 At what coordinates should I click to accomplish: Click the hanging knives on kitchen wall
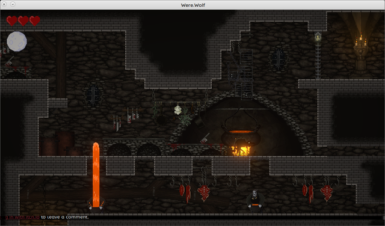click(125, 120)
